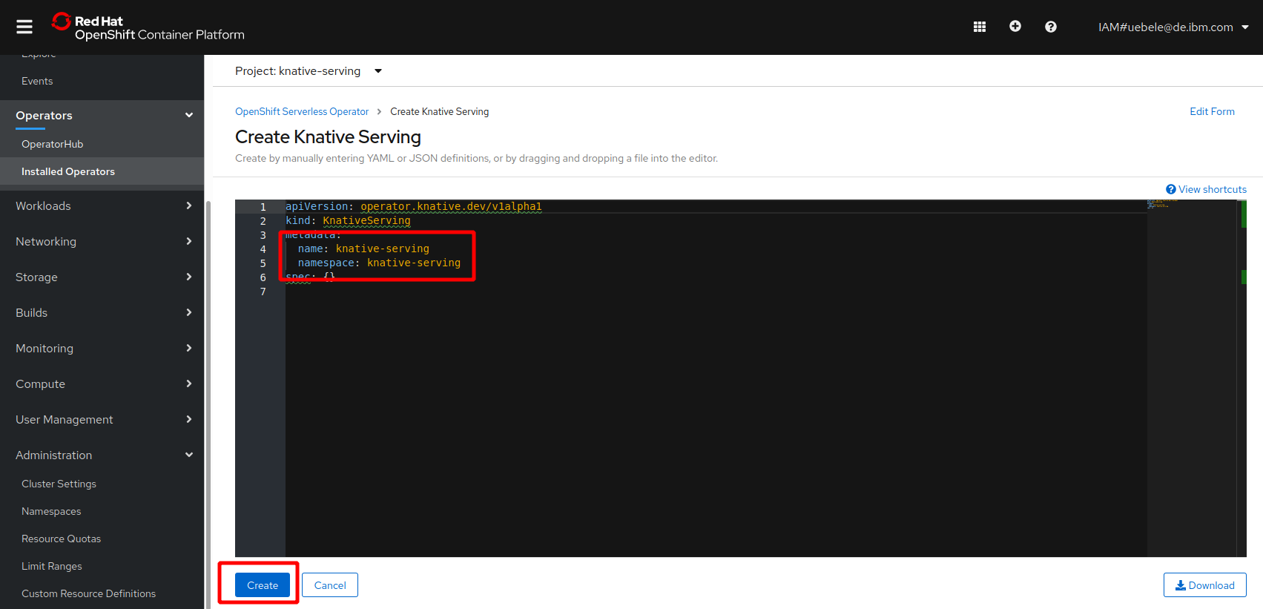Open Resource Quotas page
The width and height of the screenshot is (1263, 609).
pyautogui.click(x=61, y=539)
